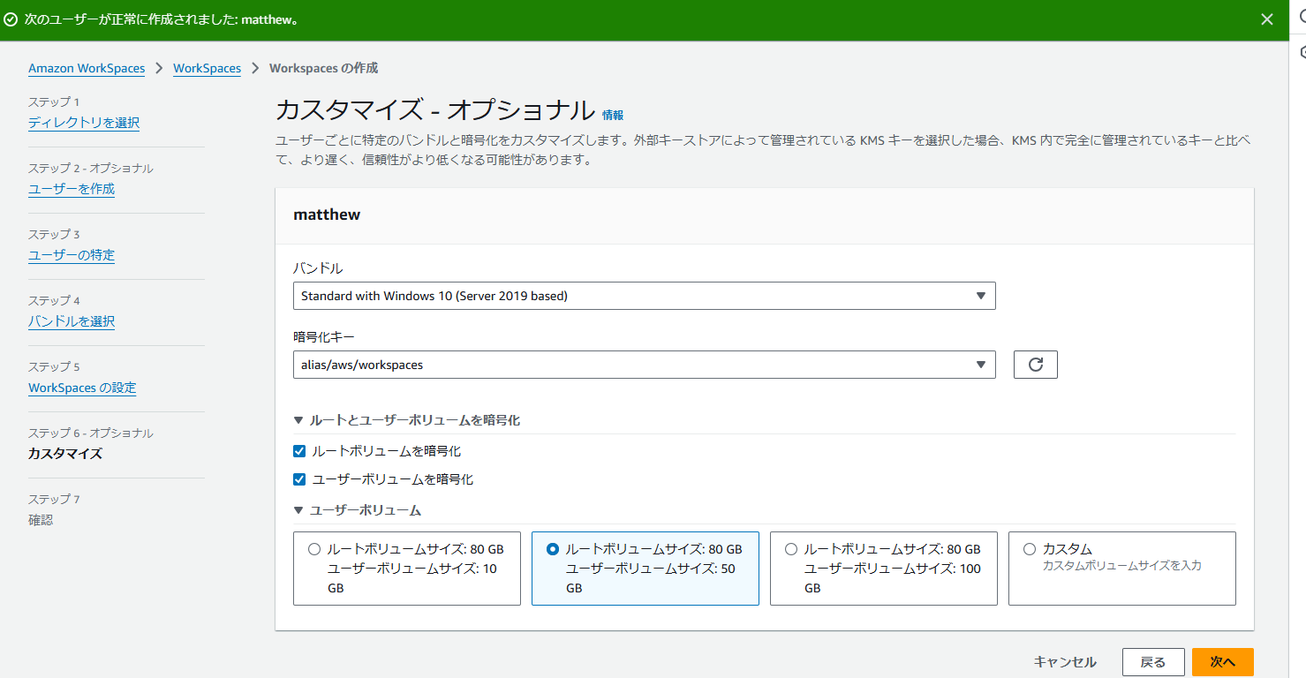Image resolution: width=1306 pixels, height=678 pixels.
Task: Choose the カスタム volume size option
Action: click(1029, 548)
